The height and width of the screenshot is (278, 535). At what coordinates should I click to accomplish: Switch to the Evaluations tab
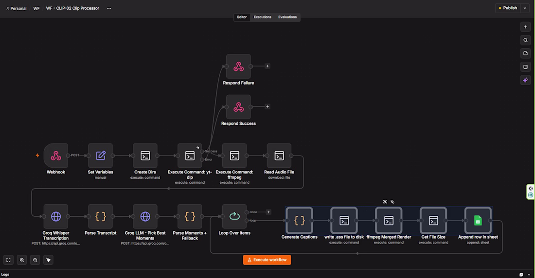(287, 17)
